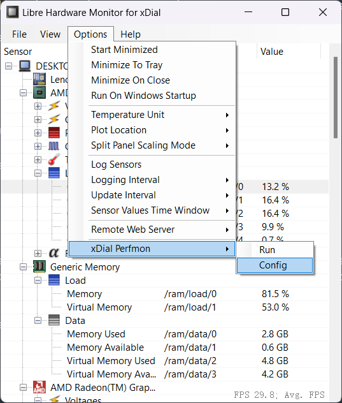Expand the clock waveform node
This screenshot has height=403, width=342.
[x=38, y=146]
